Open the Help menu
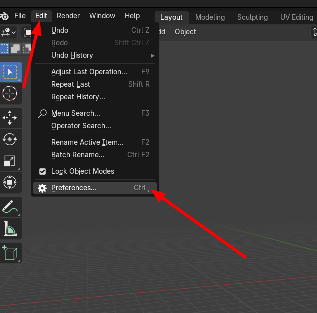This screenshot has width=317, height=313. click(132, 16)
